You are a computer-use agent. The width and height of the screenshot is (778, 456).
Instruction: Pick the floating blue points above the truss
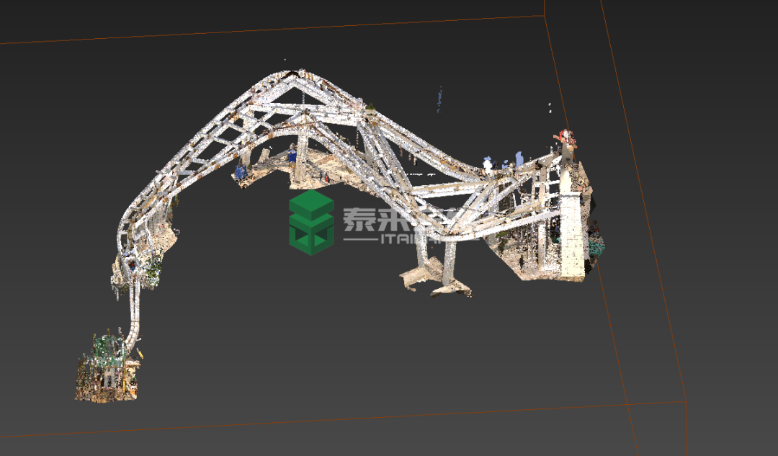point(439,98)
